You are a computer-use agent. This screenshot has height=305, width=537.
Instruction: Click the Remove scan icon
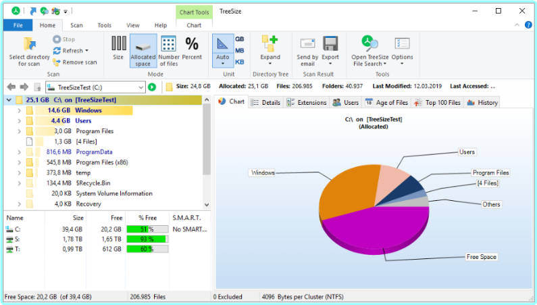pyautogui.click(x=57, y=62)
